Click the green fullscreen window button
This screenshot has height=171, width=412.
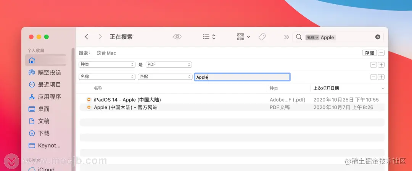coord(47,37)
